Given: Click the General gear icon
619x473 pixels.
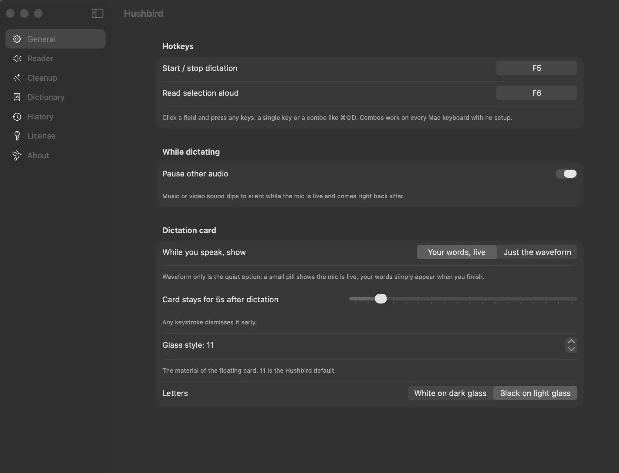Looking at the screenshot, I should click(x=17, y=39).
